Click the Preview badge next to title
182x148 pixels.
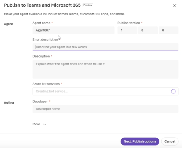pyautogui.click(x=88, y=5)
